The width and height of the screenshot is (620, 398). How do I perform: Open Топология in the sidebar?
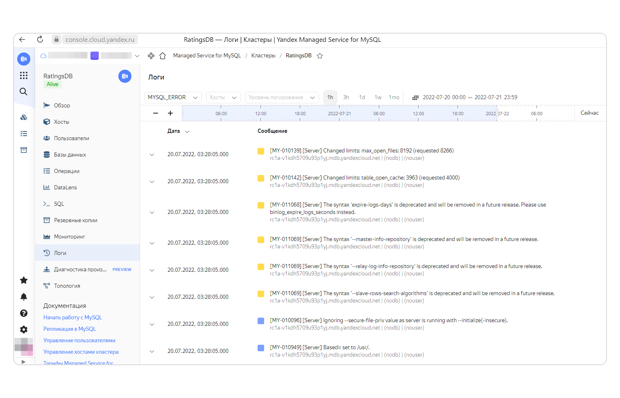point(87,286)
